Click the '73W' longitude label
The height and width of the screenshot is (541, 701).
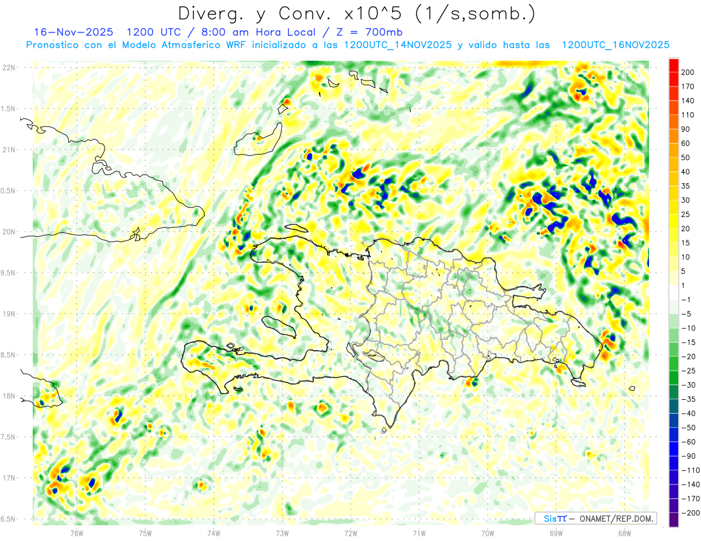(282, 533)
